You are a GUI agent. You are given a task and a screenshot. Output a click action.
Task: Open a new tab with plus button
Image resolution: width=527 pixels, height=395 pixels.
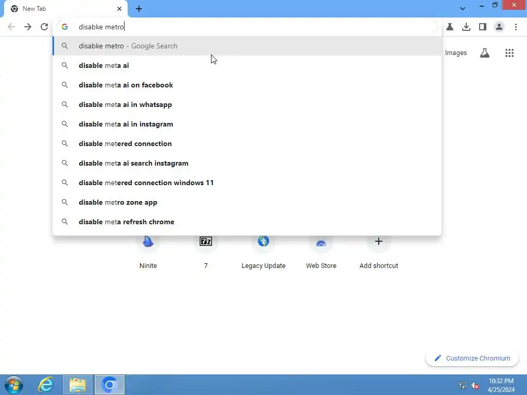tap(139, 9)
